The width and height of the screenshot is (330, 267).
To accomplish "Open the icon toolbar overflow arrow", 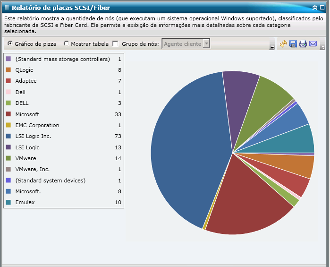I will click(x=322, y=47).
